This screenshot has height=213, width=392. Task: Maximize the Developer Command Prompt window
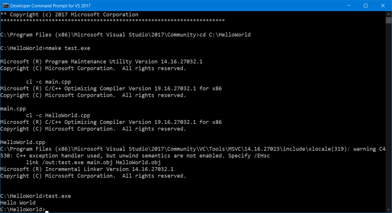(x=366, y=6)
